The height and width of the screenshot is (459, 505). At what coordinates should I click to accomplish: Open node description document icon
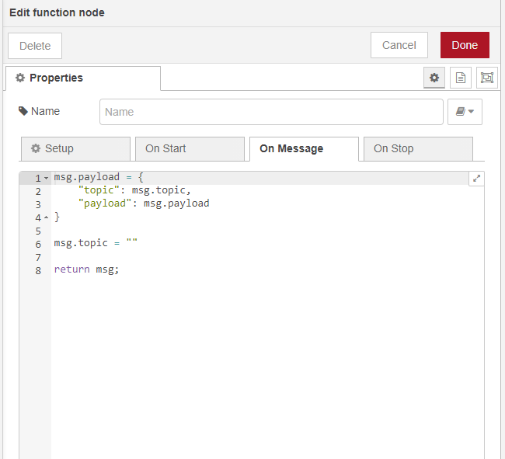tap(461, 78)
